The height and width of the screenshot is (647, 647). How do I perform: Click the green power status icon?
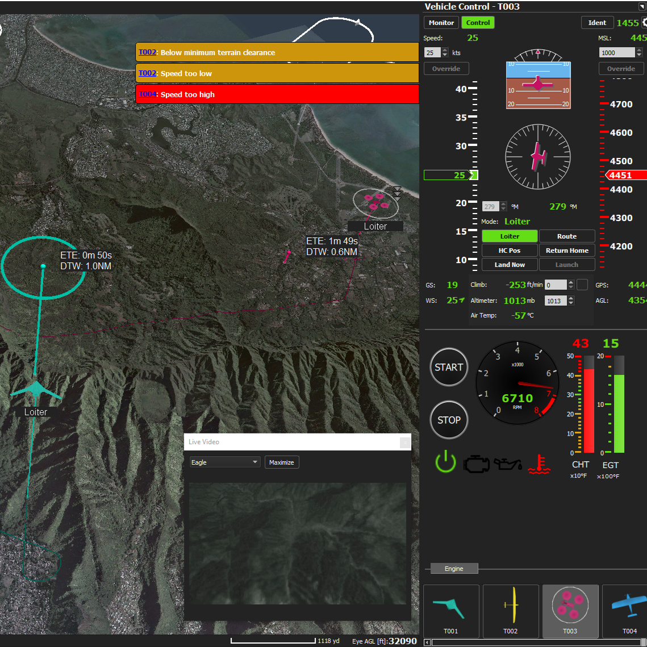click(x=445, y=462)
